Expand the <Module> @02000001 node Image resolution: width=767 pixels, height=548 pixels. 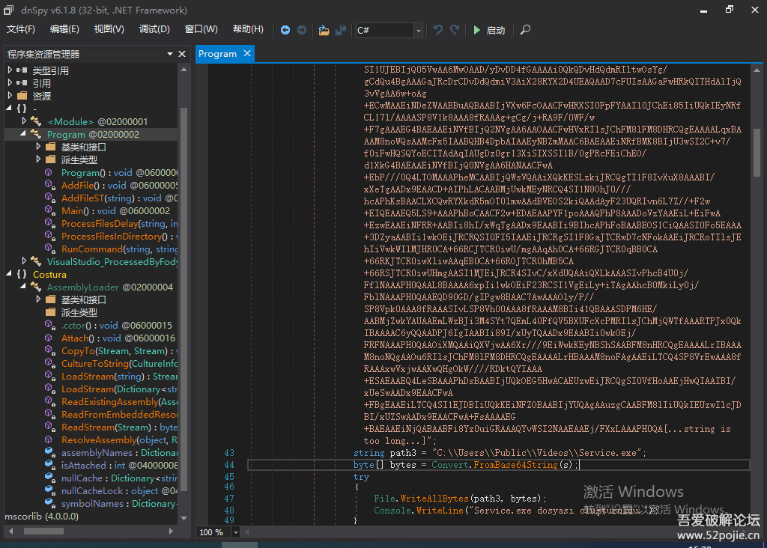24,121
